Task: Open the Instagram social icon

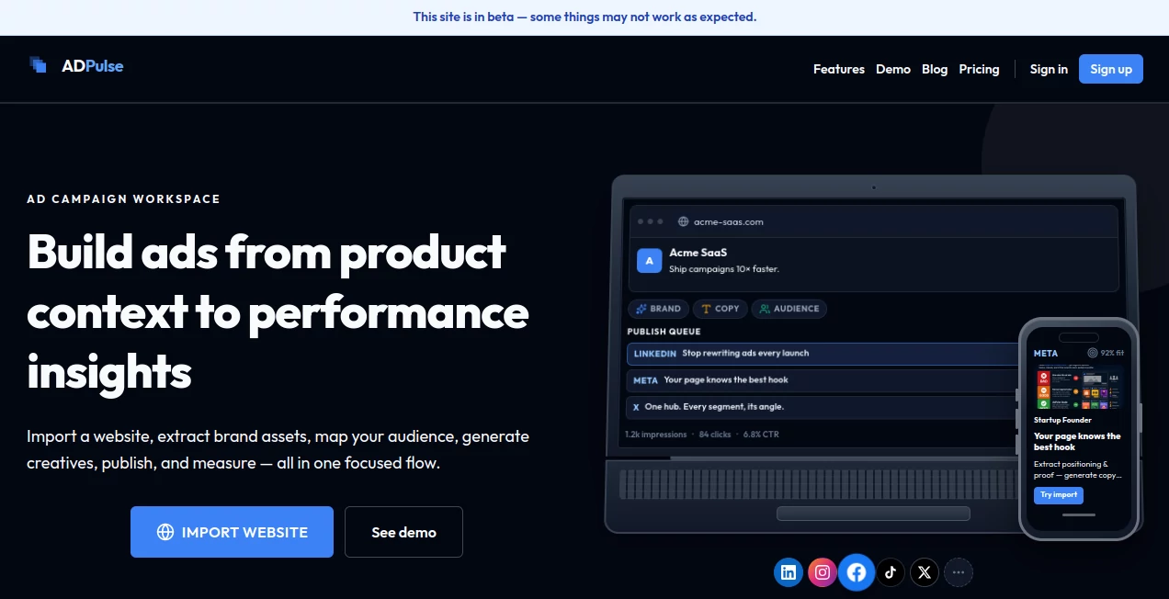Action: [x=823, y=572]
